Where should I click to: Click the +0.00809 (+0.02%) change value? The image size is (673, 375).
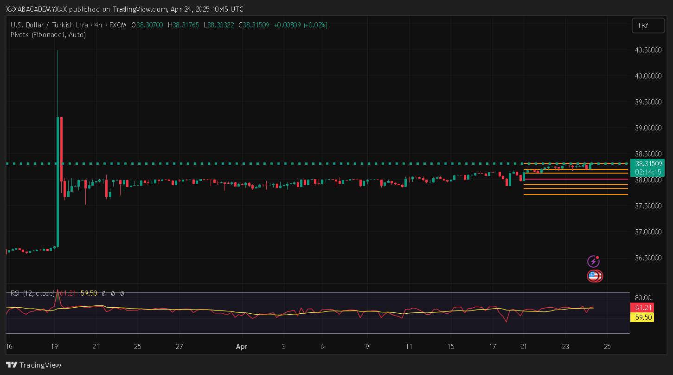click(301, 25)
